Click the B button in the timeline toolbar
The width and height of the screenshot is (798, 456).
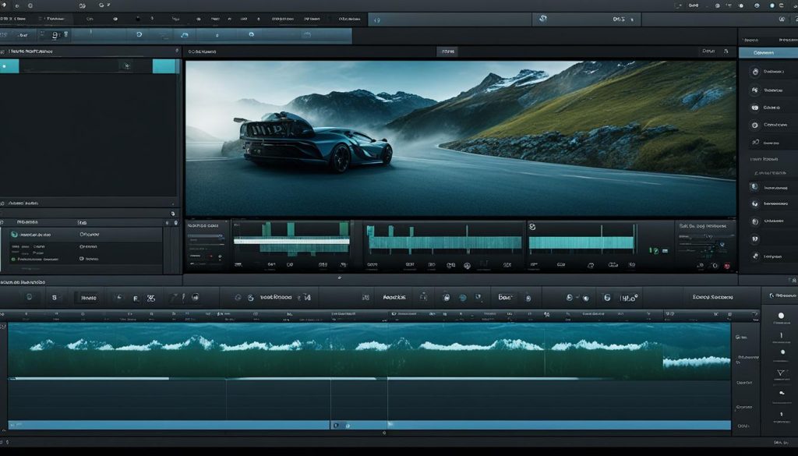[55, 298]
